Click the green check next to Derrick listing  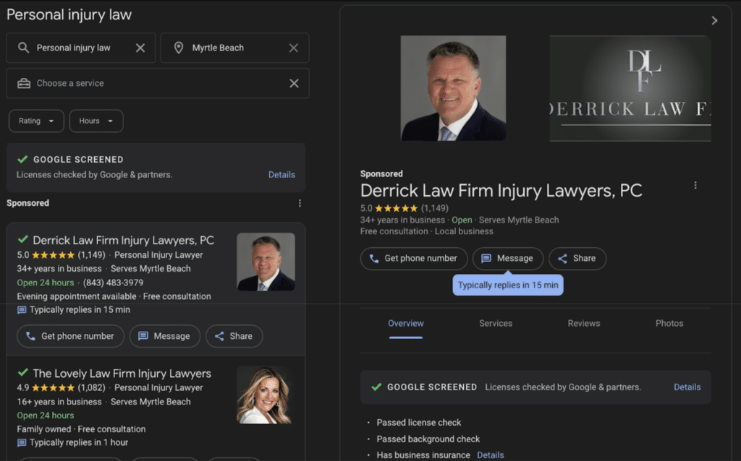tap(22, 239)
